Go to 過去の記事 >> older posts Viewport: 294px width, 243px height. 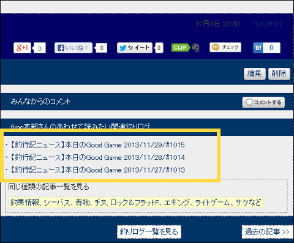[267, 232]
